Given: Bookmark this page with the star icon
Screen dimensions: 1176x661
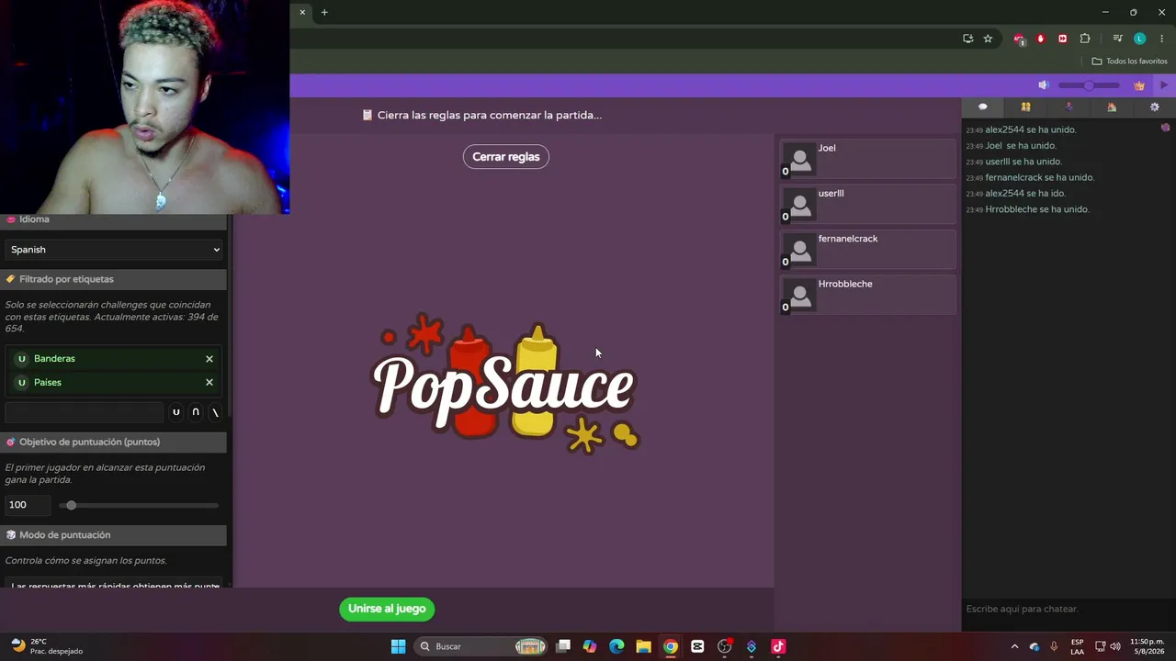Looking at the screenshot, I should pyautogui.click(x=988, y=39).
